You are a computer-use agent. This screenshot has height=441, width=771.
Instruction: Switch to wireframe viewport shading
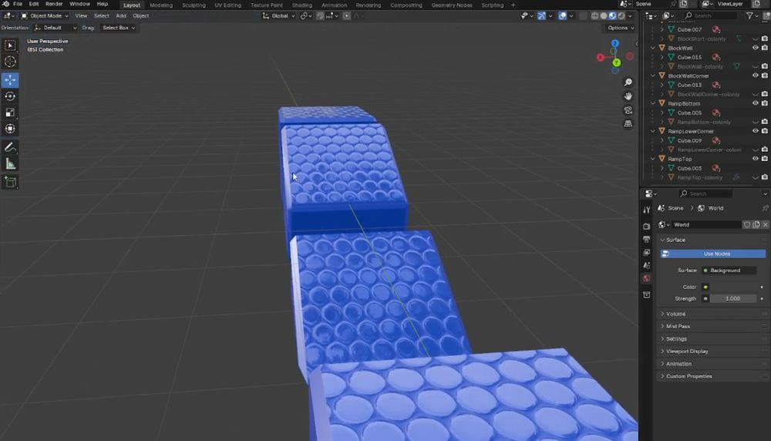click(595, 15)
